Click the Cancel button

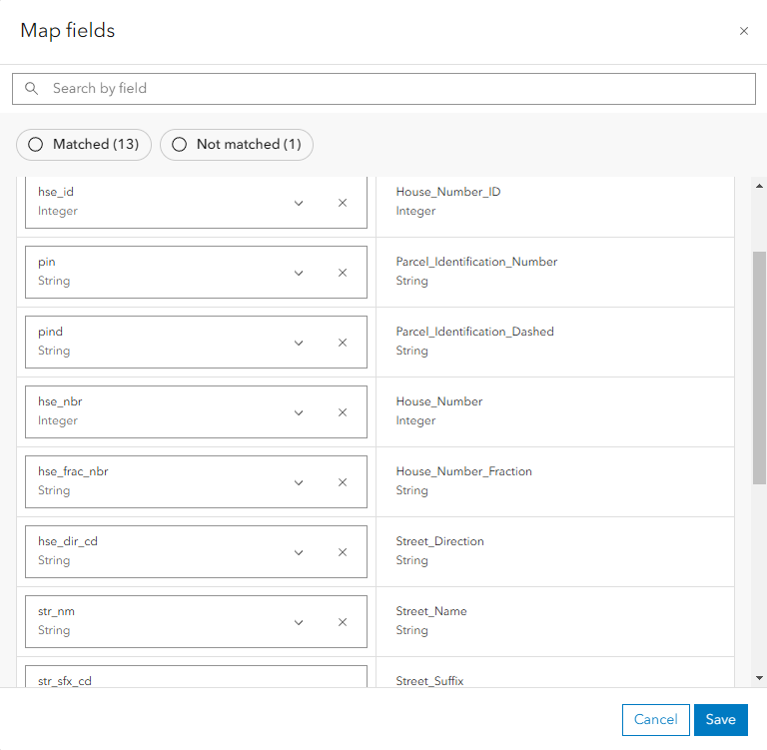(x=655, y=719)
